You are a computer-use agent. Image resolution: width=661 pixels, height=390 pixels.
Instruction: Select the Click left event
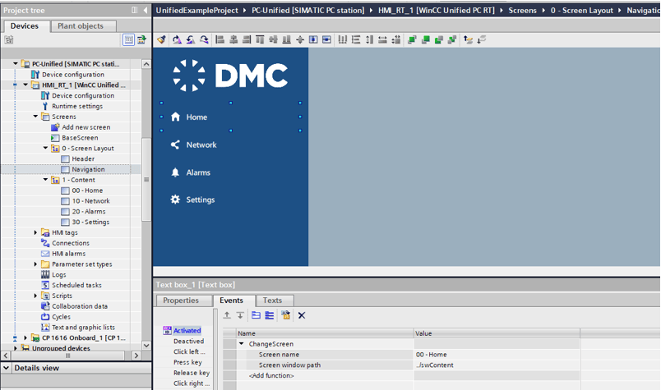pos(189,351)
